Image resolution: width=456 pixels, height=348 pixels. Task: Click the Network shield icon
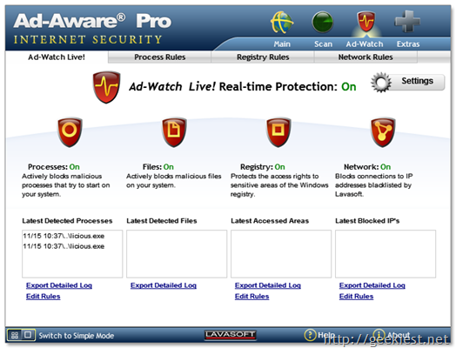coord(383,132)
